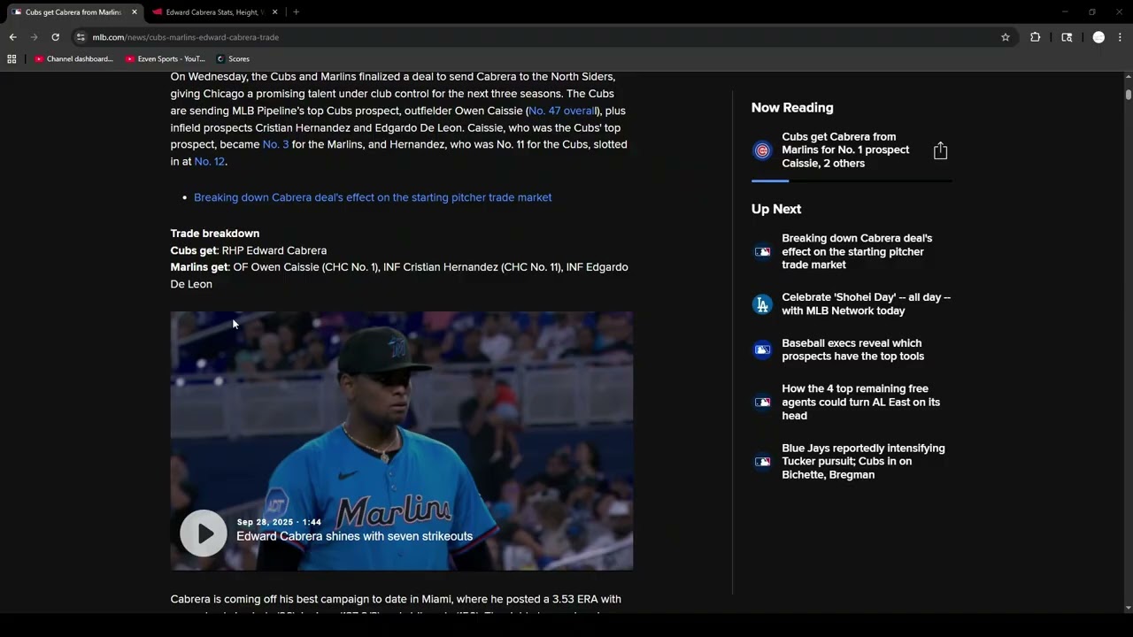The image size is (1133, 637).
Task: Go back with the browser back arrow
Action: pos(12,37)
